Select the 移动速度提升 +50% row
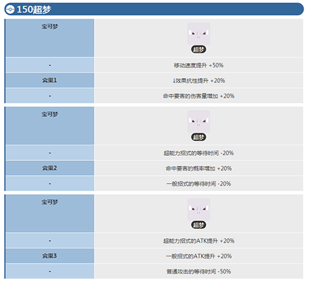This screenshot has width=309, height=281. click(199, 65)
